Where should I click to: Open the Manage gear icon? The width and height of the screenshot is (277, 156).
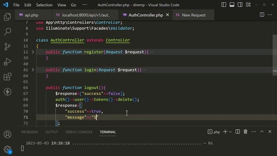(7, 149)
